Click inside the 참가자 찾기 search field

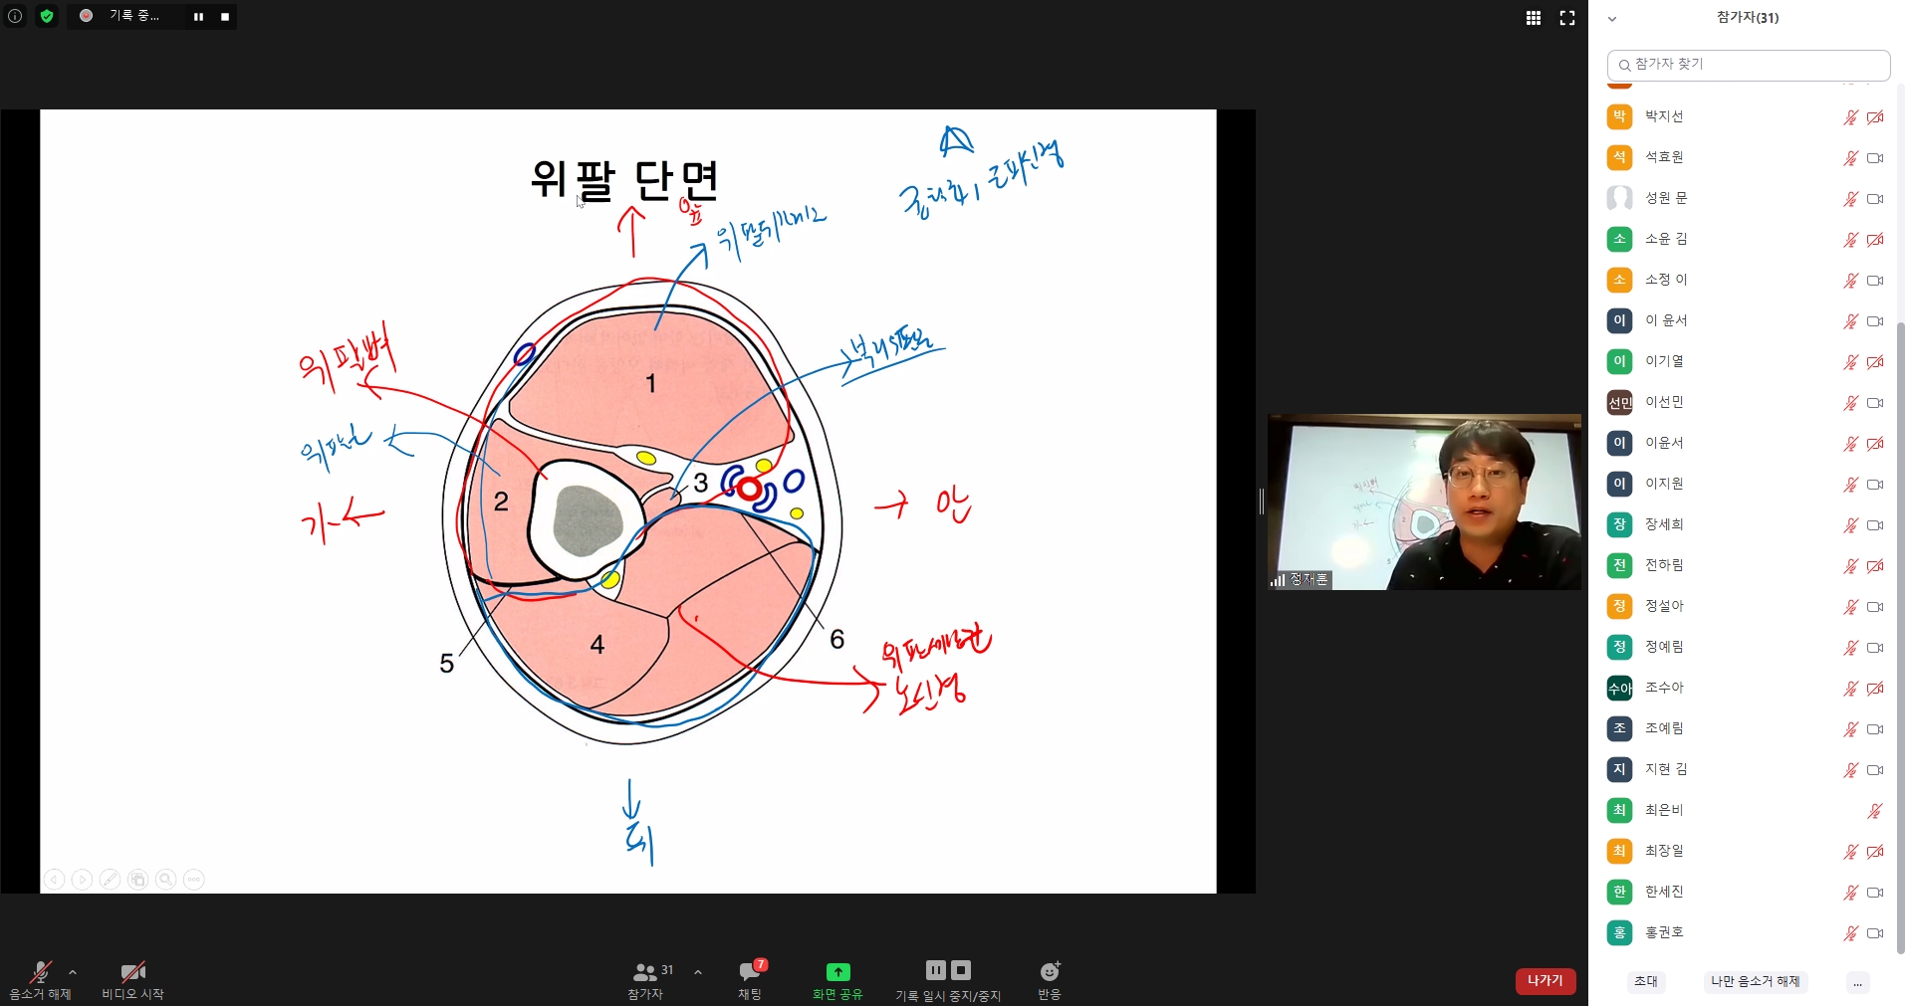[x=1748, y=64]
